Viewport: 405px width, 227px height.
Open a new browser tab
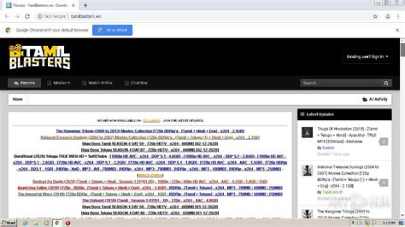pos(85,4)
